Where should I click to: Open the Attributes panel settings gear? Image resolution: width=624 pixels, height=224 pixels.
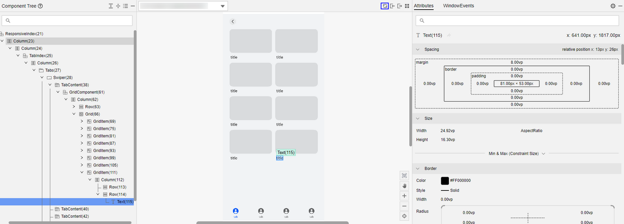pos(613,6)
